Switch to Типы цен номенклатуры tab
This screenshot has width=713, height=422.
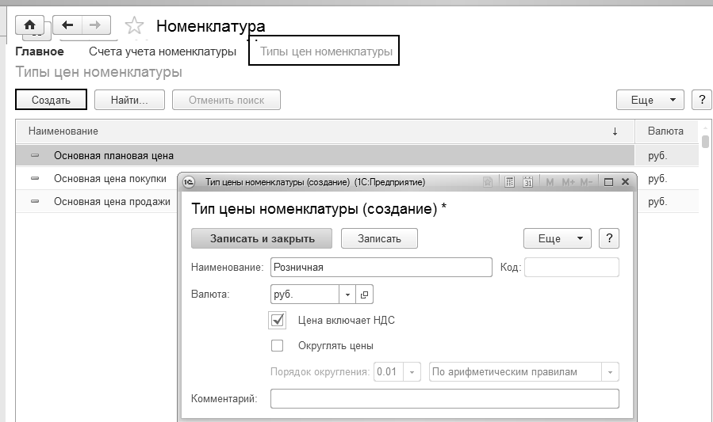(326, 51)
